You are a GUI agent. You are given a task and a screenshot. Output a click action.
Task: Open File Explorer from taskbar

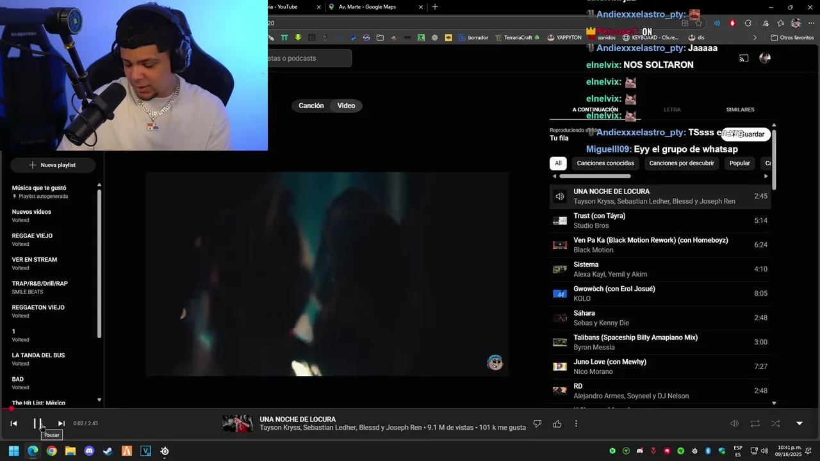(x=70, y=451)
